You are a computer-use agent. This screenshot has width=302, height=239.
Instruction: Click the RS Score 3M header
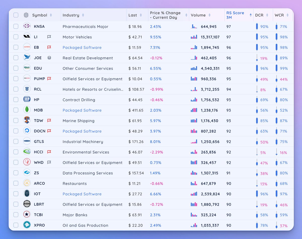coord(235,15)
